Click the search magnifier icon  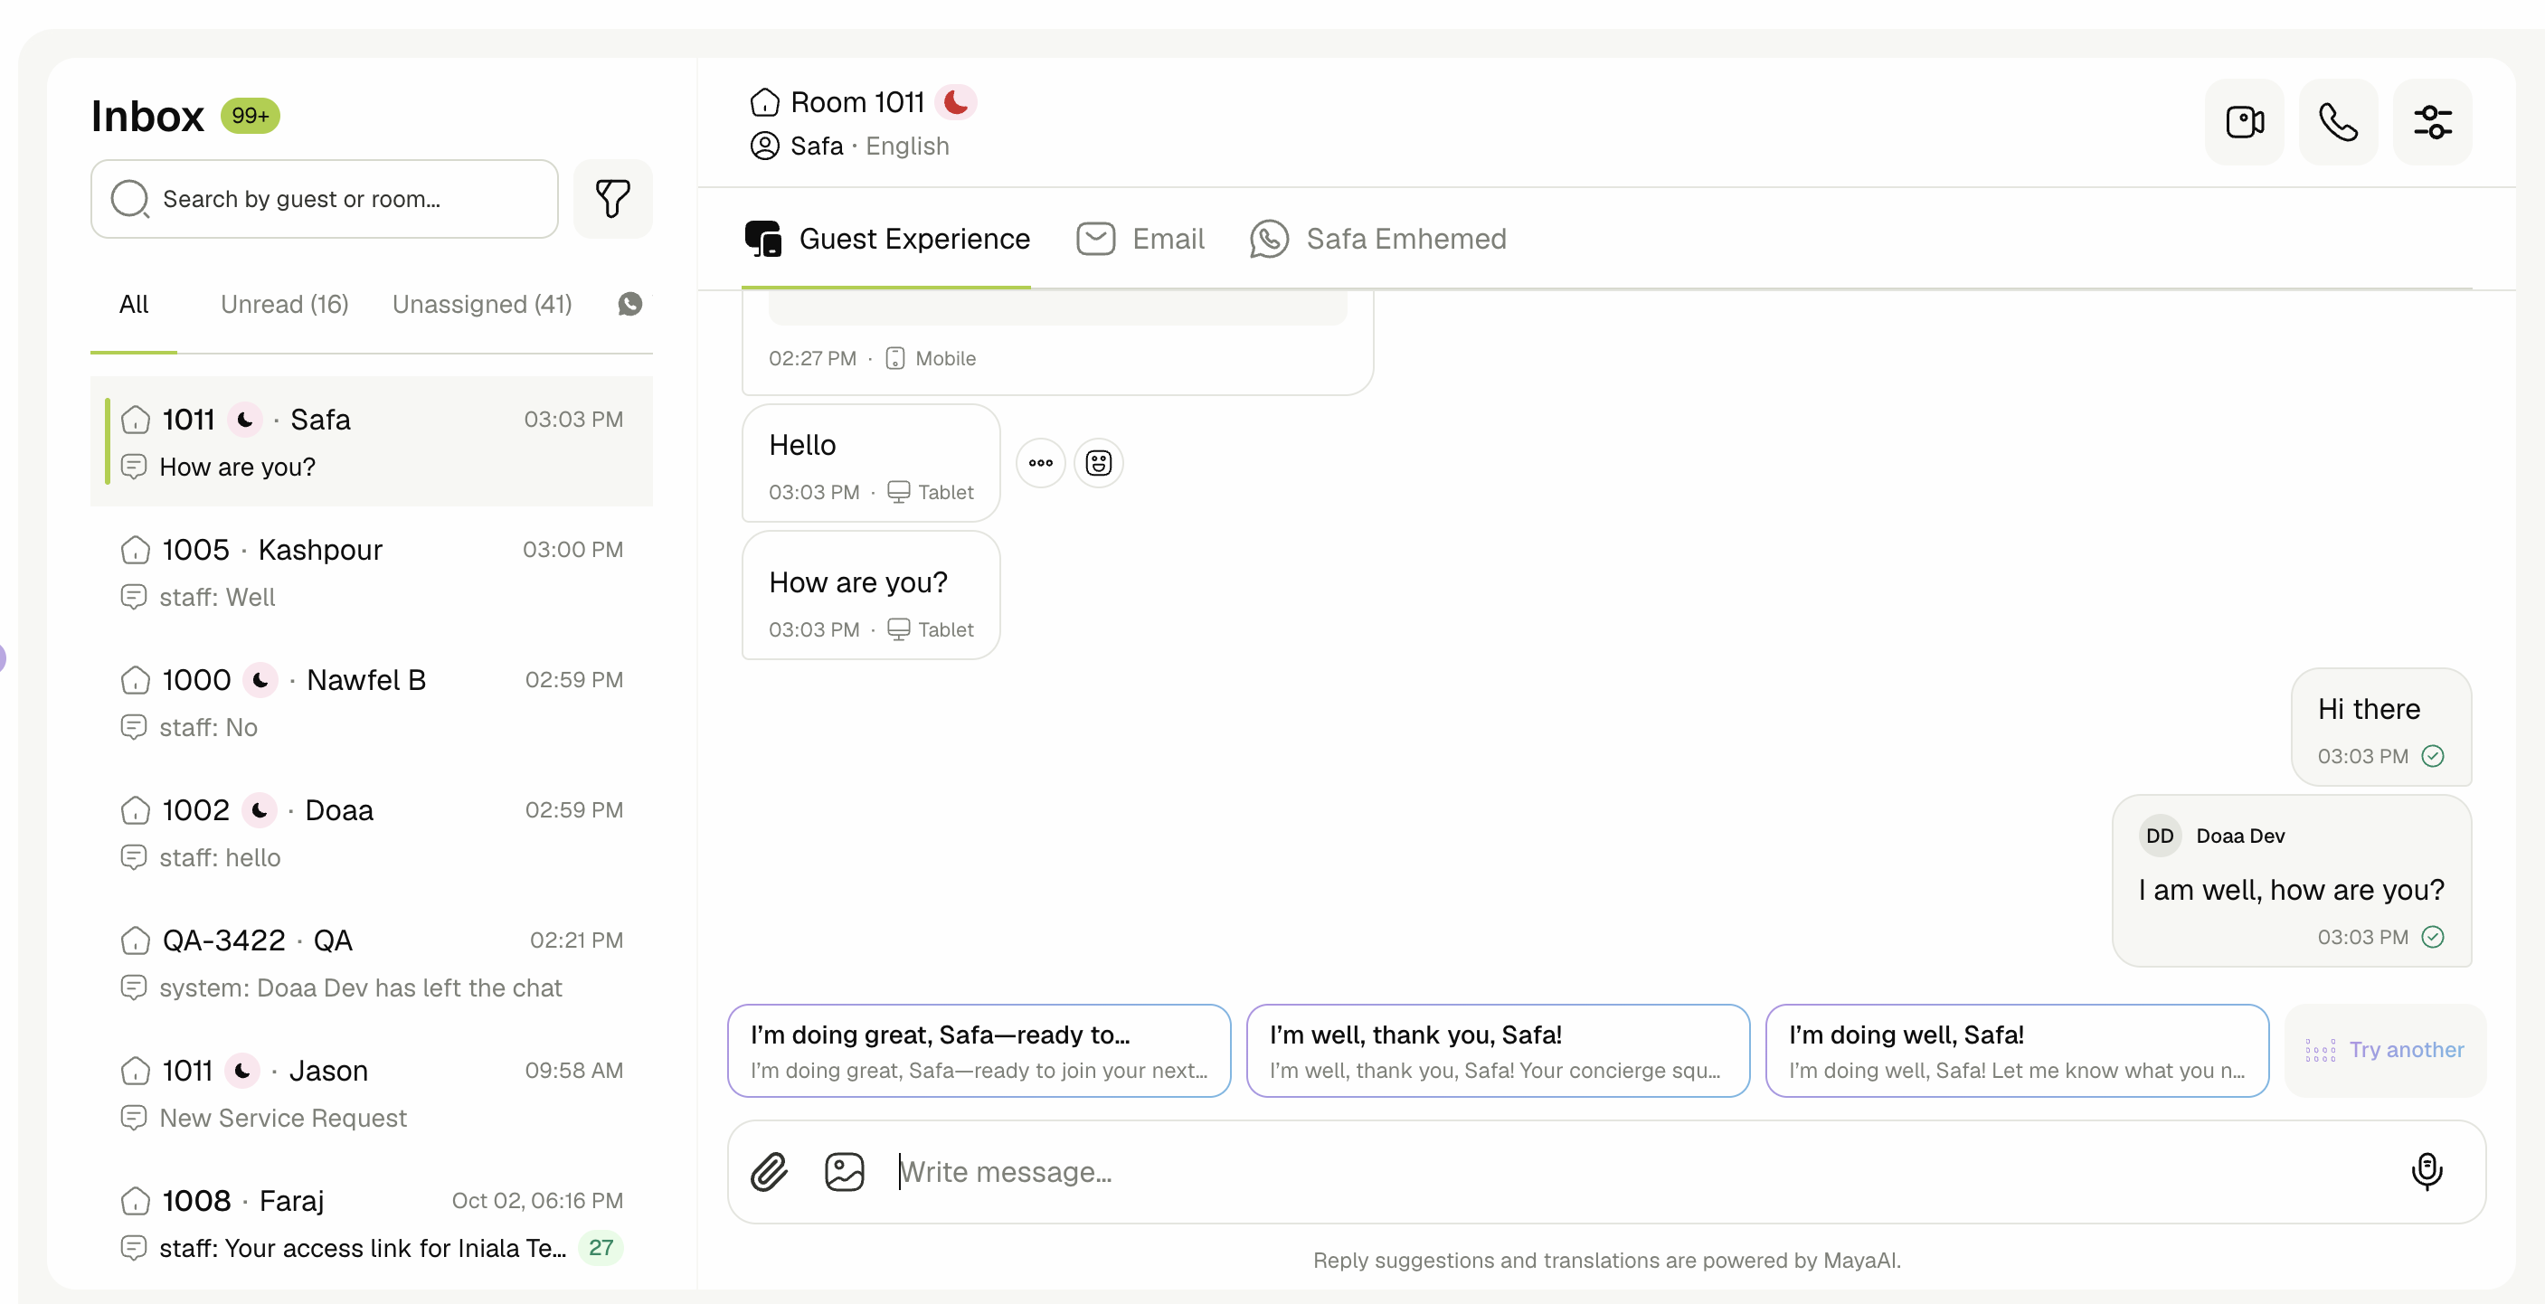tap(130, 199)
